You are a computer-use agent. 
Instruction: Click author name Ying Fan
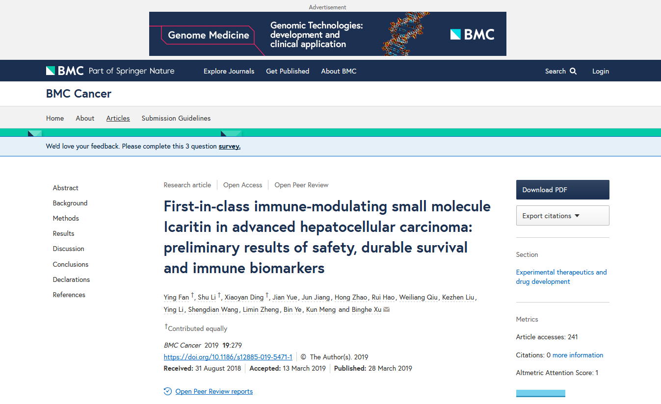coord(176,297)
